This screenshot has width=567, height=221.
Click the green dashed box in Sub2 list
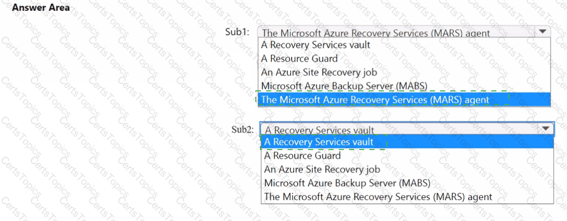323,142
